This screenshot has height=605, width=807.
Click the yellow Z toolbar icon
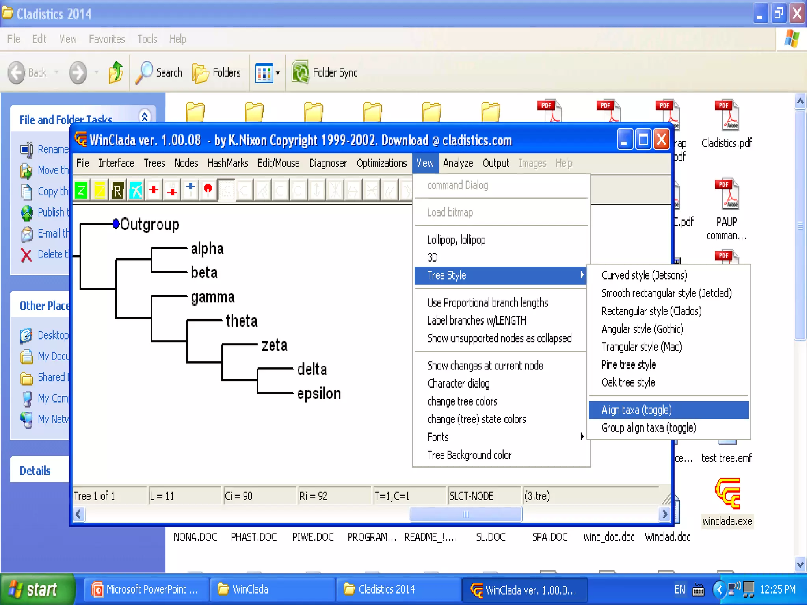[100, 191]
